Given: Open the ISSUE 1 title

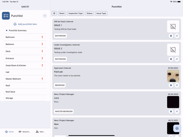Looking at the screenshot, I should point(58,25).
